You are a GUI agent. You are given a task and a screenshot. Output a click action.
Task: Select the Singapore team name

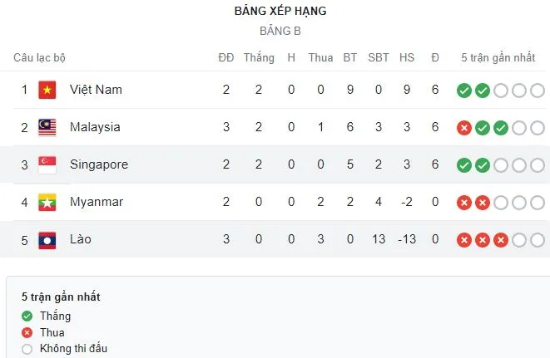tap(99, 164)
